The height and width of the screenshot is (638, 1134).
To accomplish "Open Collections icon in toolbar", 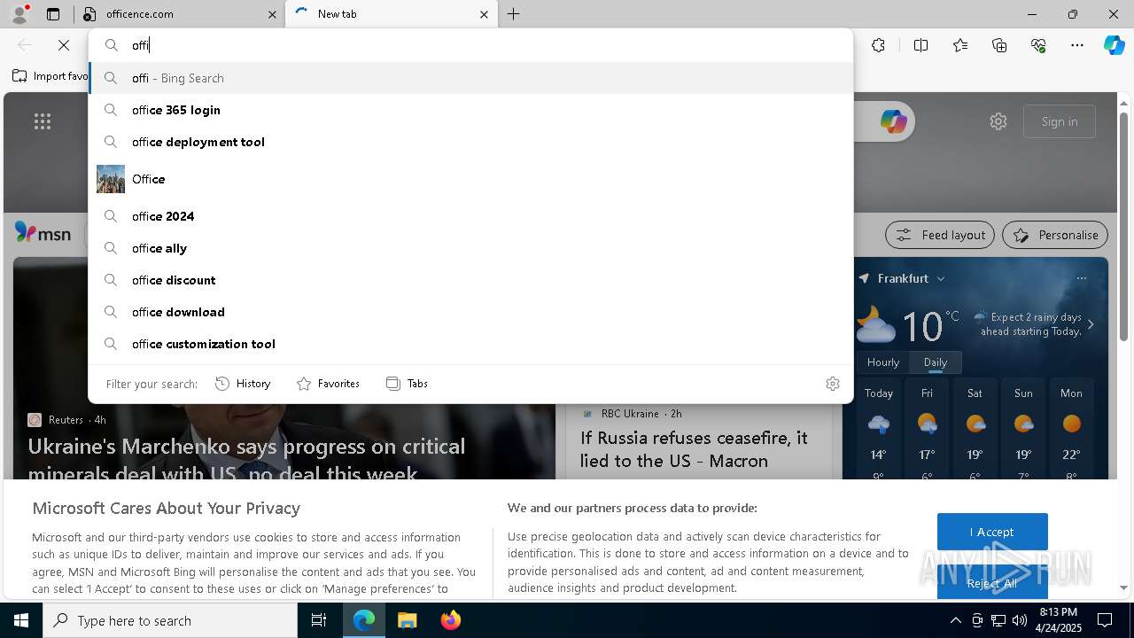I will pos(999,45).
